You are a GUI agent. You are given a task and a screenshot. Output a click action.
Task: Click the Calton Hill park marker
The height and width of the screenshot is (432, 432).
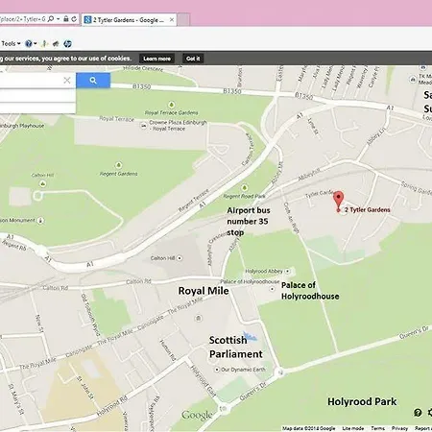click(42, 183)
